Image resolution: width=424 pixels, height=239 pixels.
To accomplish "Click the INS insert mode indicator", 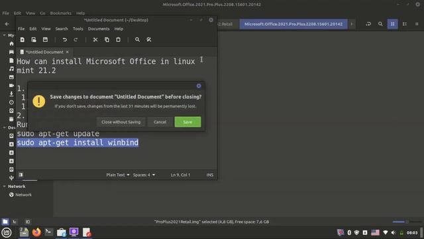I will tap(210, 175).
